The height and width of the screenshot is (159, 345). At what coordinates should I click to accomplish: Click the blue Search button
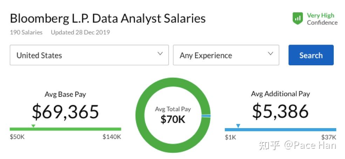click(311, 55)
